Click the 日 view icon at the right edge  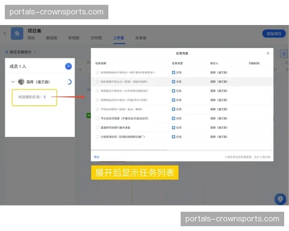click(284, 54)
